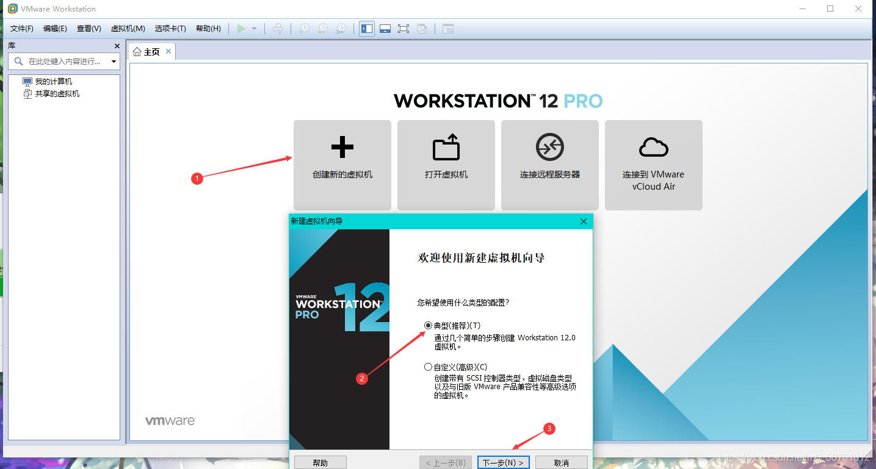Open the library search filter dropdown
876x469 pixels.
pos(114,62)
